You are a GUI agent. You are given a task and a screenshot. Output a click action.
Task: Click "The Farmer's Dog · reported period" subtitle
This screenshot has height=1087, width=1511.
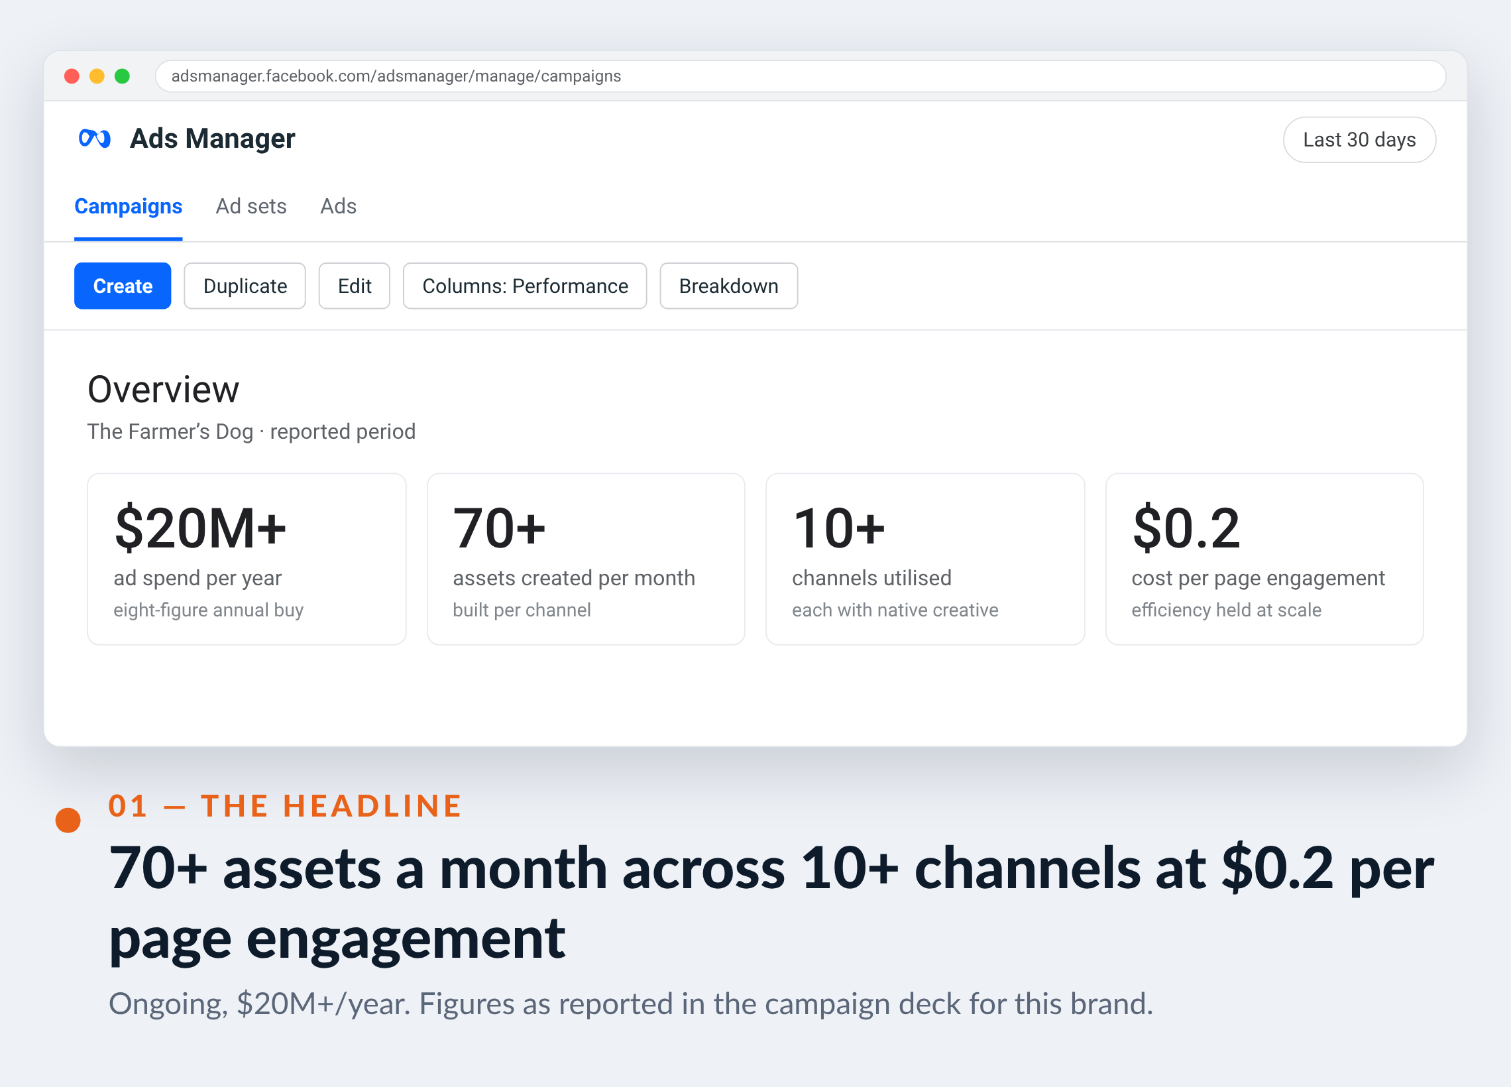pos(251,432)
